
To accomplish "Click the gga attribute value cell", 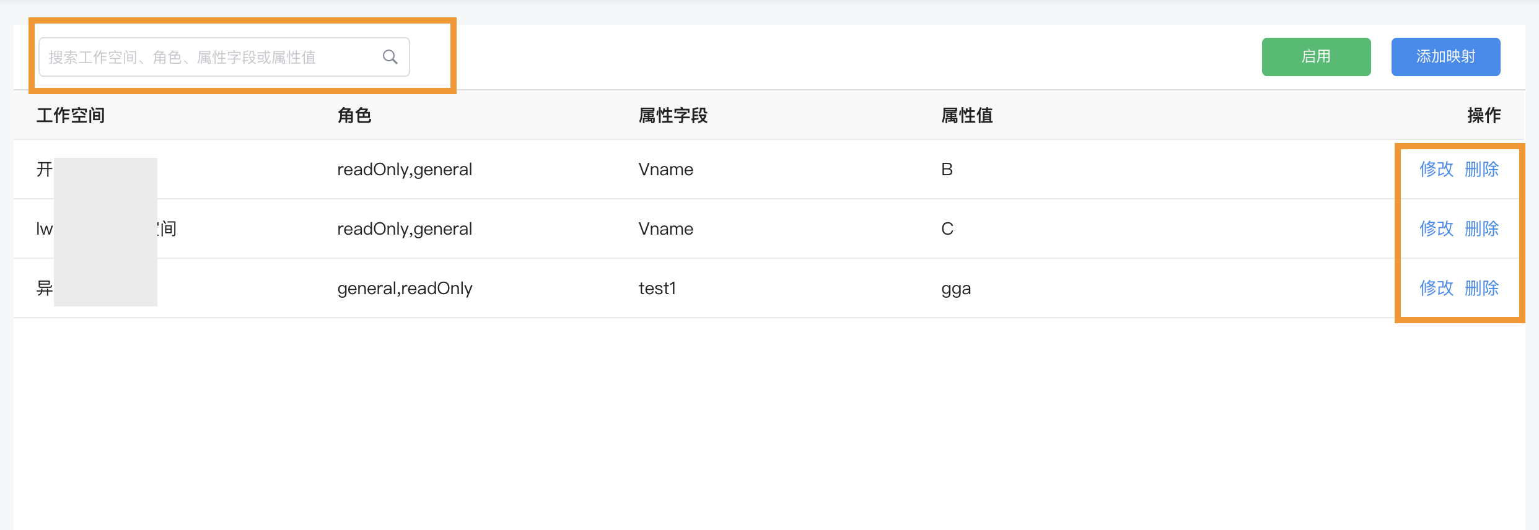I will click(956, 289).
